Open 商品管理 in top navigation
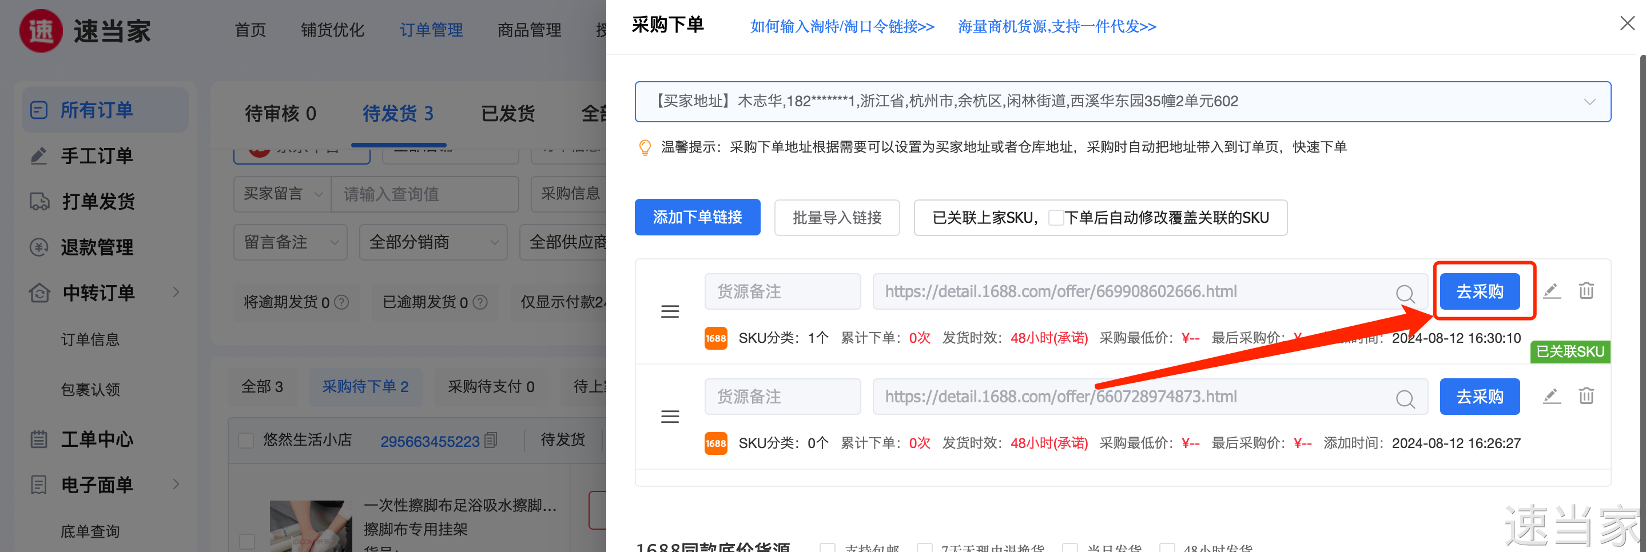The width and height of the screenshot is (1646, 552). (529, 30)
